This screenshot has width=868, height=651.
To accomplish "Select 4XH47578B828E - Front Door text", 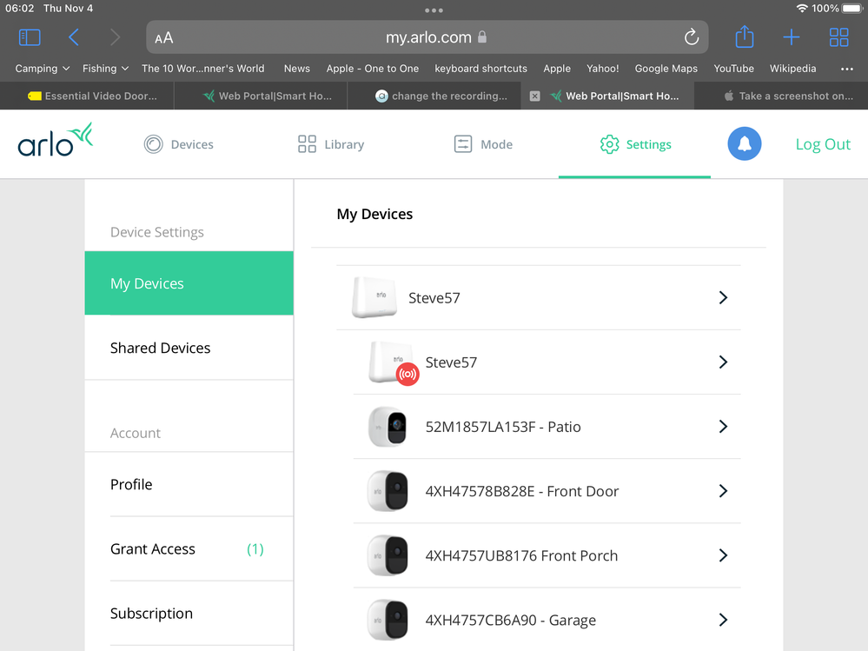I will (x=521, y=491).
